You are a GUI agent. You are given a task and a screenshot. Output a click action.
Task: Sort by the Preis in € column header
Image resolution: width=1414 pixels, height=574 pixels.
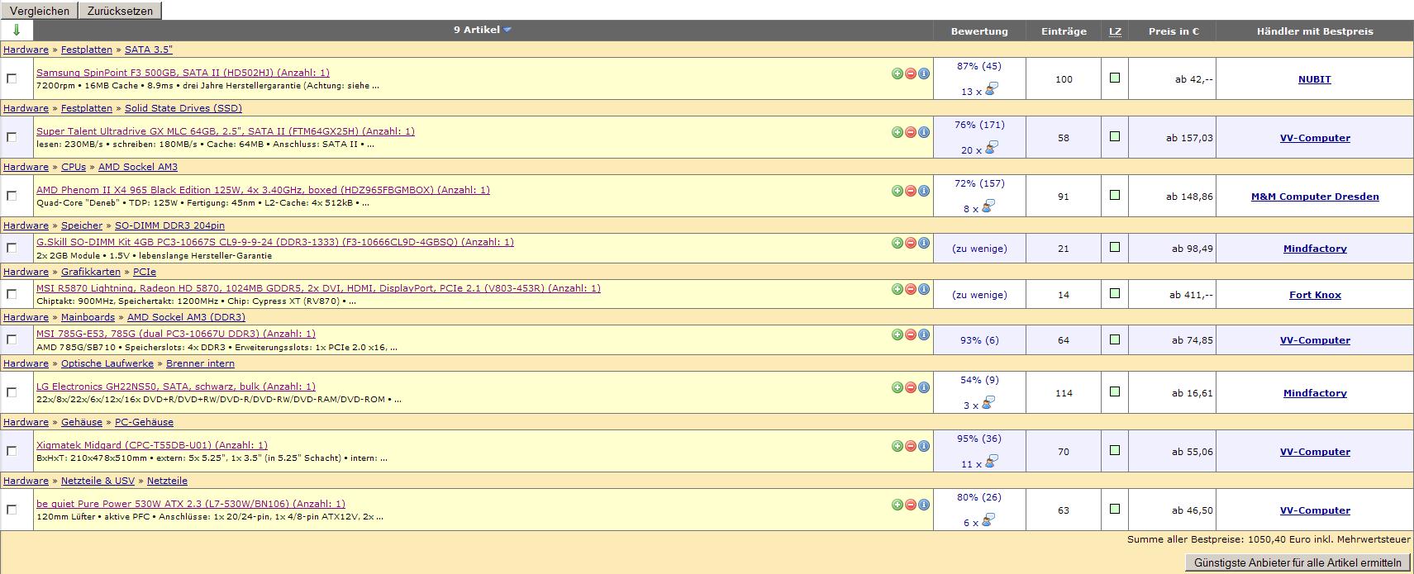[1174, 31]
